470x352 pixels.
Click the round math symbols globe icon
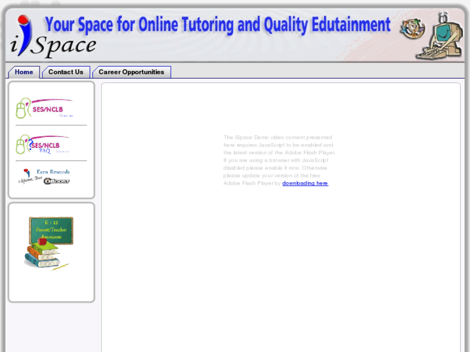[x=412, y=28]
